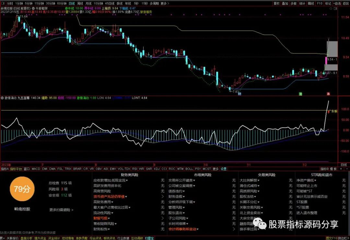
Task: Click 牛股框架 indicator name
Action: tap(41, 8)
